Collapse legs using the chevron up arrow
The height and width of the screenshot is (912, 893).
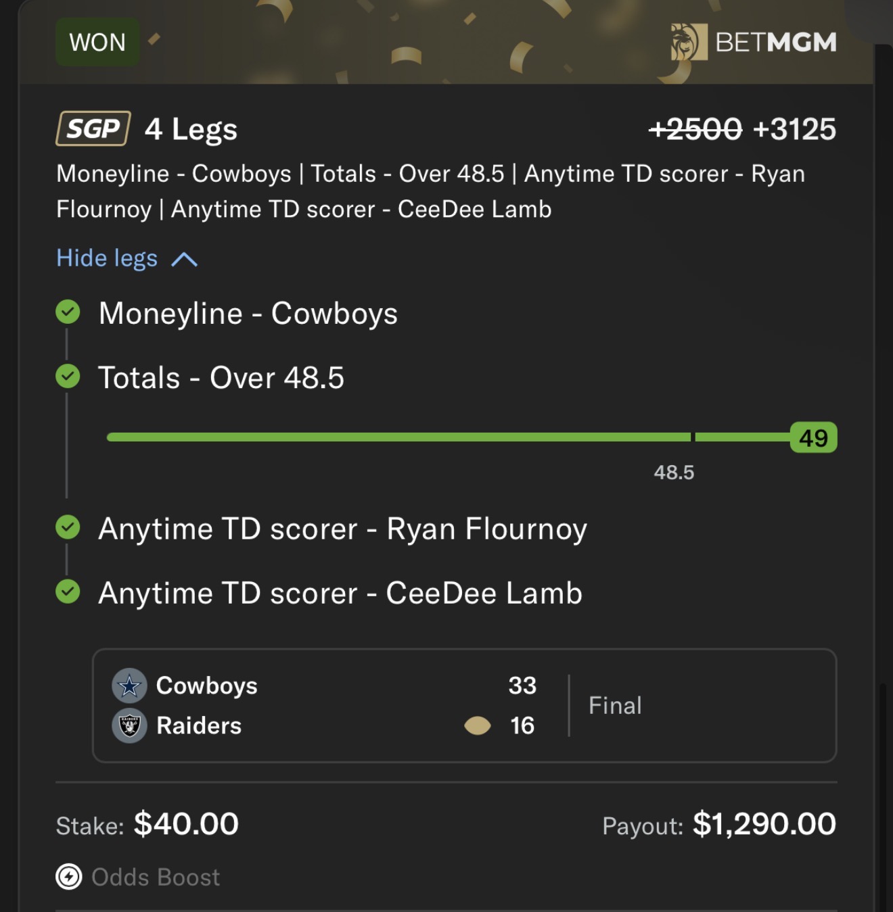pyautogui.click(x=184, y=260)
